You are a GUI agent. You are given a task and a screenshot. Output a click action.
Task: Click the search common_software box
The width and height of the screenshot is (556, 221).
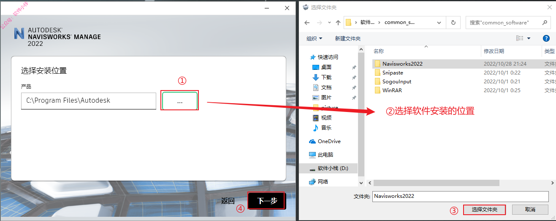[508, 23]
